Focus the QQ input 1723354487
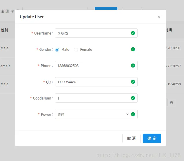184x161 pixels. (96, 82)
